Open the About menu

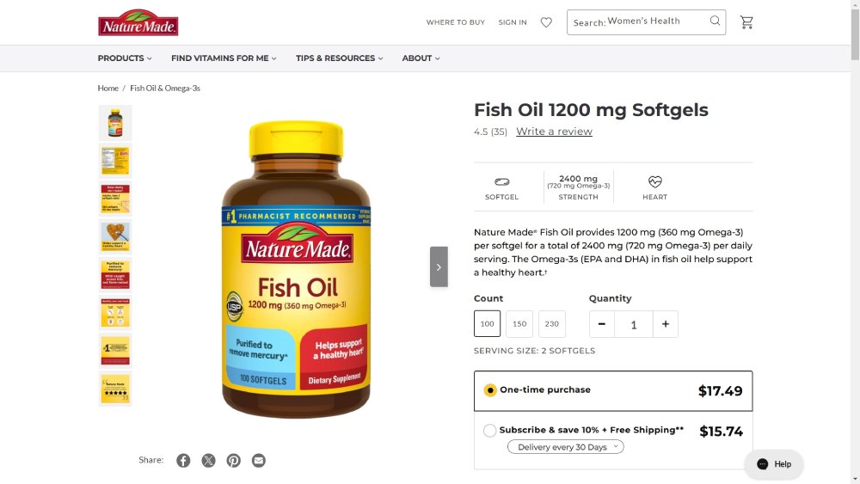pyautogui.click(x=421, y=58)
